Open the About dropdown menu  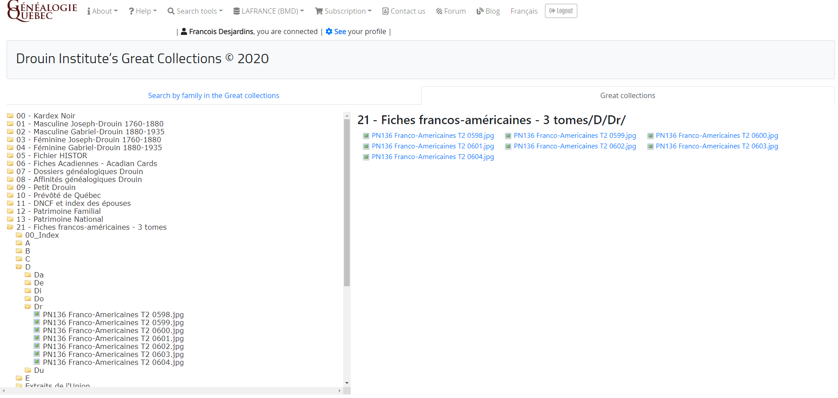102,11
